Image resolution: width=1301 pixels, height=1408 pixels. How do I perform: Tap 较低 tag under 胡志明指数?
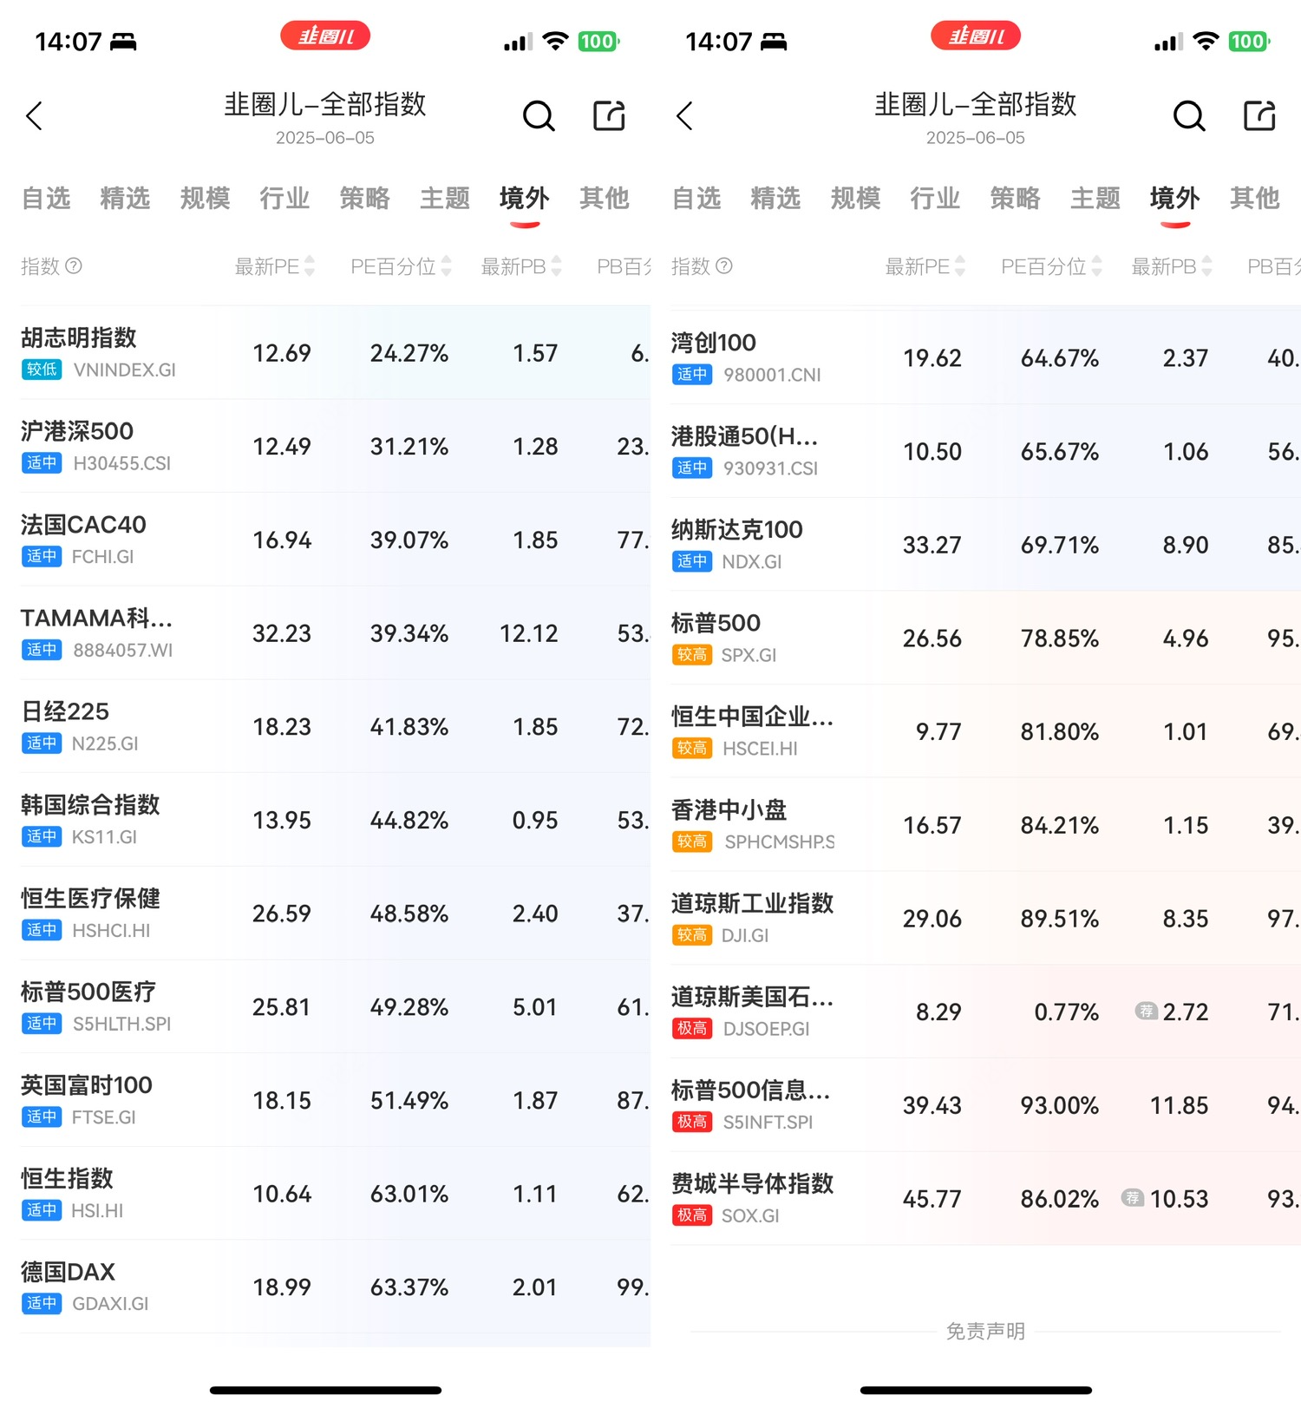pos(42,370)
